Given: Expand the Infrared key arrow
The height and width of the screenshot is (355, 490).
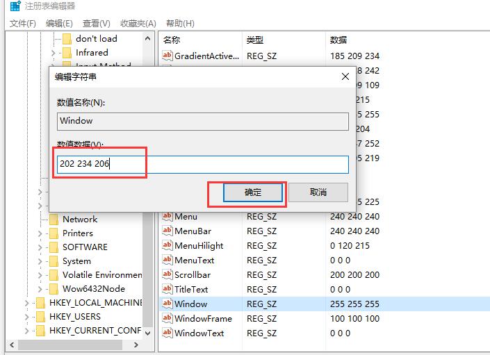Looking at the screenshot, I should click(54, 53).
